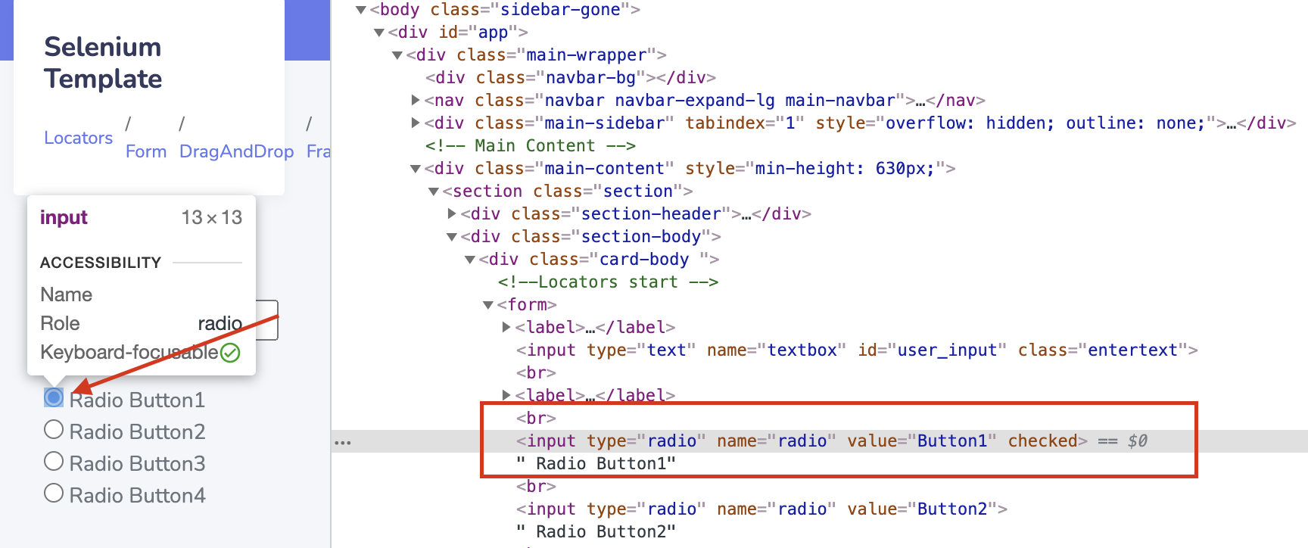
Task: Click the three-dots icon beside selected row
Action: pyautogui.click(x=343, y=442)
